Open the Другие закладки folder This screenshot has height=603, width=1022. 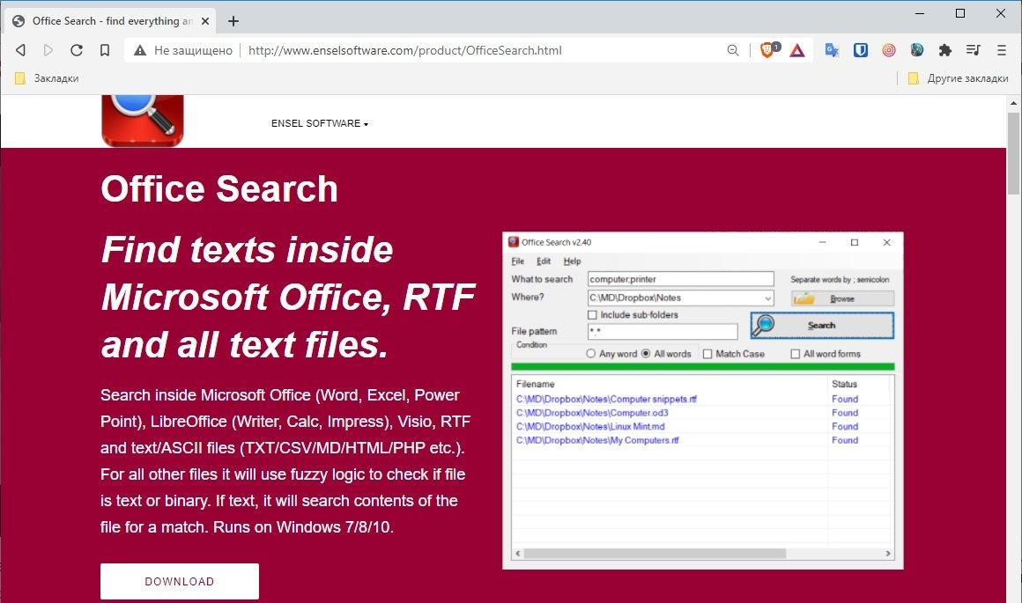(x=959, y=78)
